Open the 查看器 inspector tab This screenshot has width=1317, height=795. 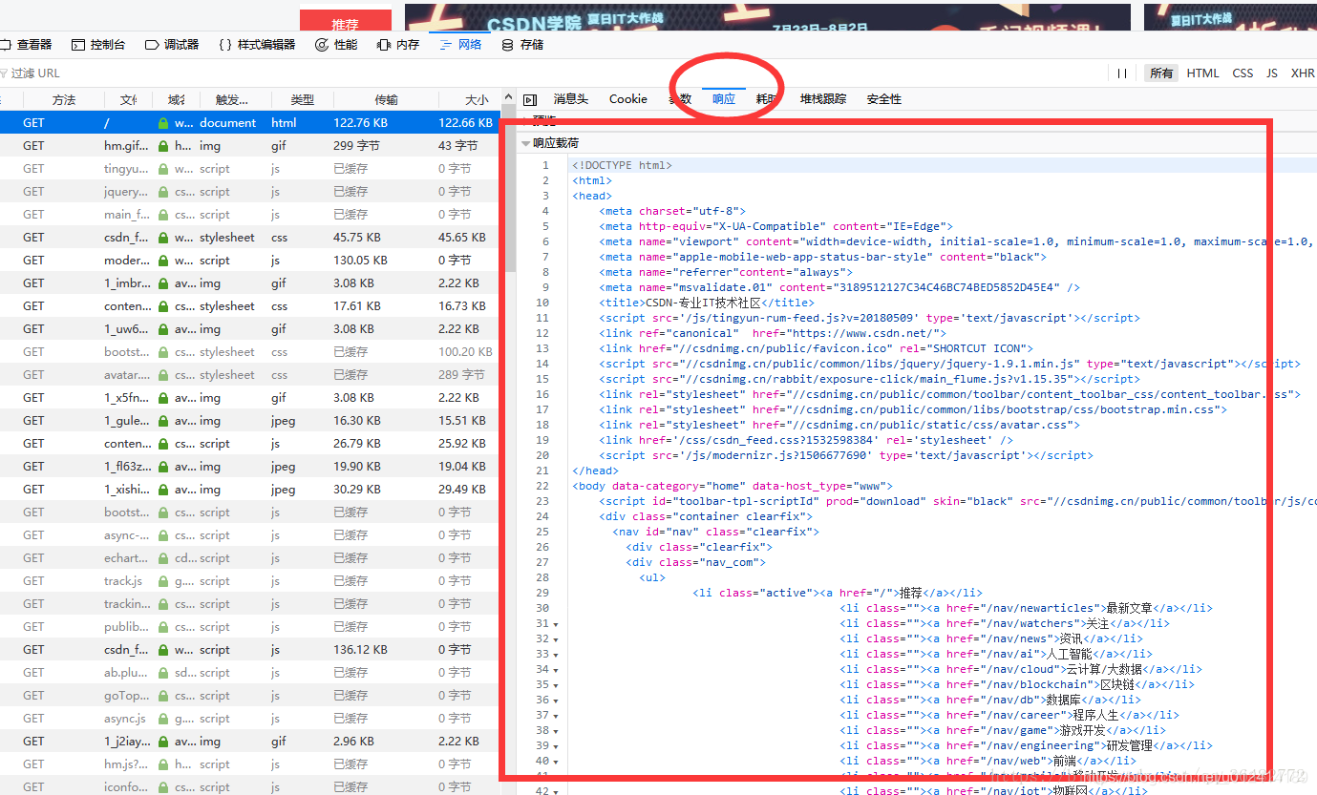point(27,45)
